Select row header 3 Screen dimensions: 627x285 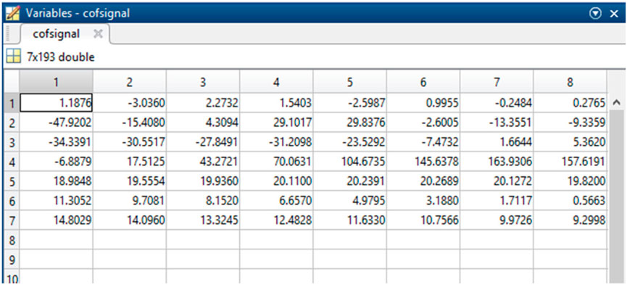tap(12, 142)
